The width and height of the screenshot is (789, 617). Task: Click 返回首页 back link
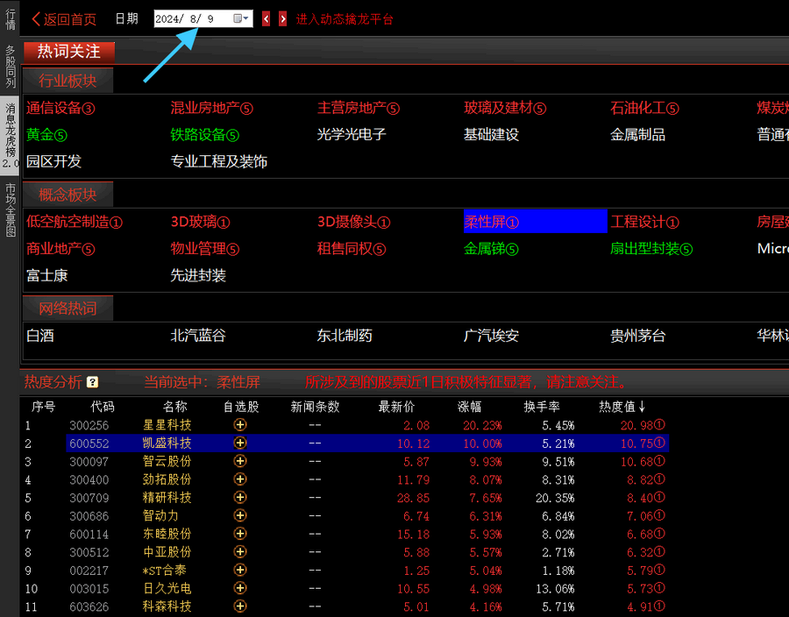pyautogui.click(x=64, y=19)
